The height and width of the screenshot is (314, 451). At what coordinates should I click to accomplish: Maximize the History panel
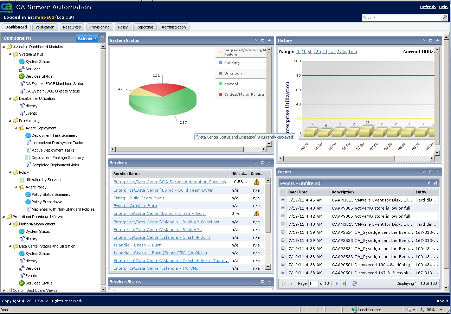pos(431,40)
